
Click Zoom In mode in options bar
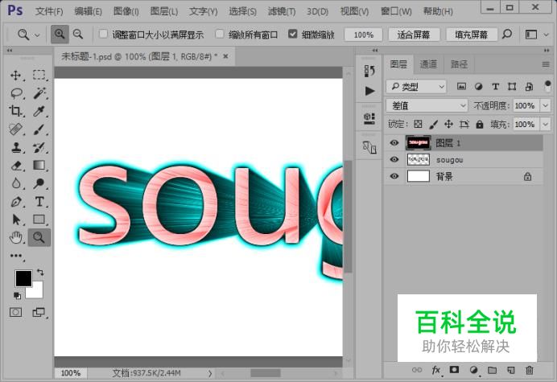60,34
